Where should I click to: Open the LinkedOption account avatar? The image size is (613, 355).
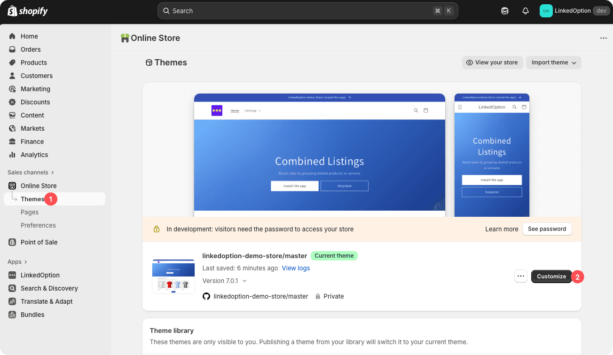pyautogui.click(x=546, y=11)
